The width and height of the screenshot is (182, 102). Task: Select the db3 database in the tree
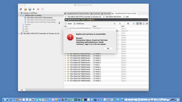26,31
